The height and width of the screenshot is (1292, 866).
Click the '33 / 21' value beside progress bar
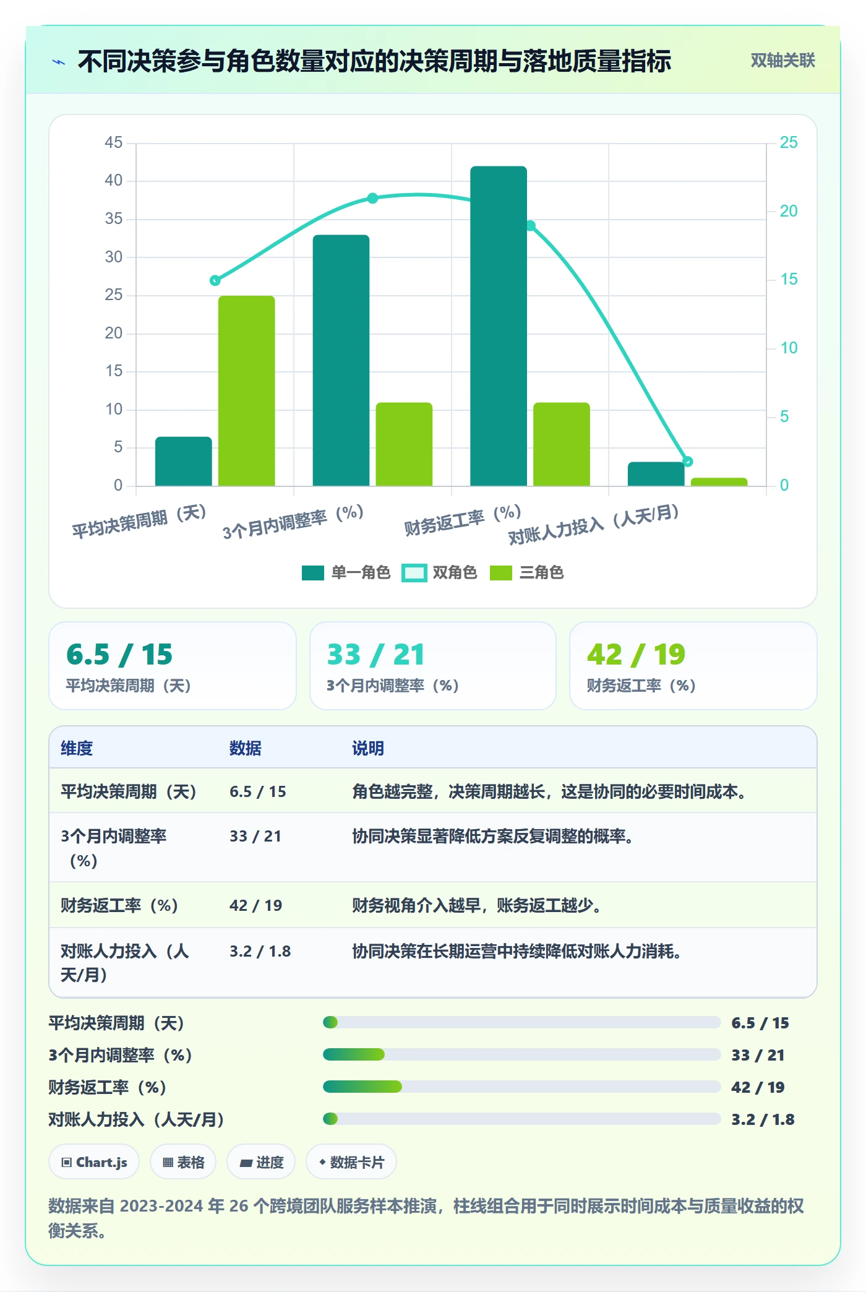[x=758, y=1054]
